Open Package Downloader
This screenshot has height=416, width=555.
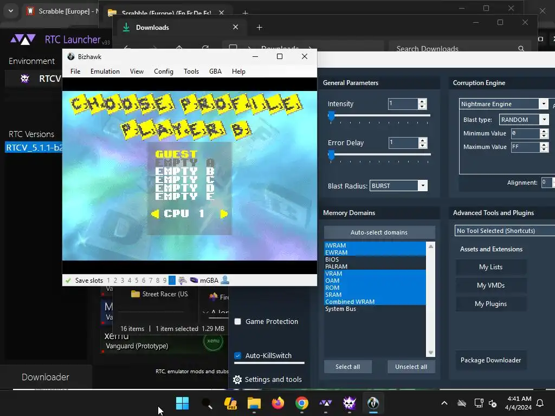[x=491, y=360]
